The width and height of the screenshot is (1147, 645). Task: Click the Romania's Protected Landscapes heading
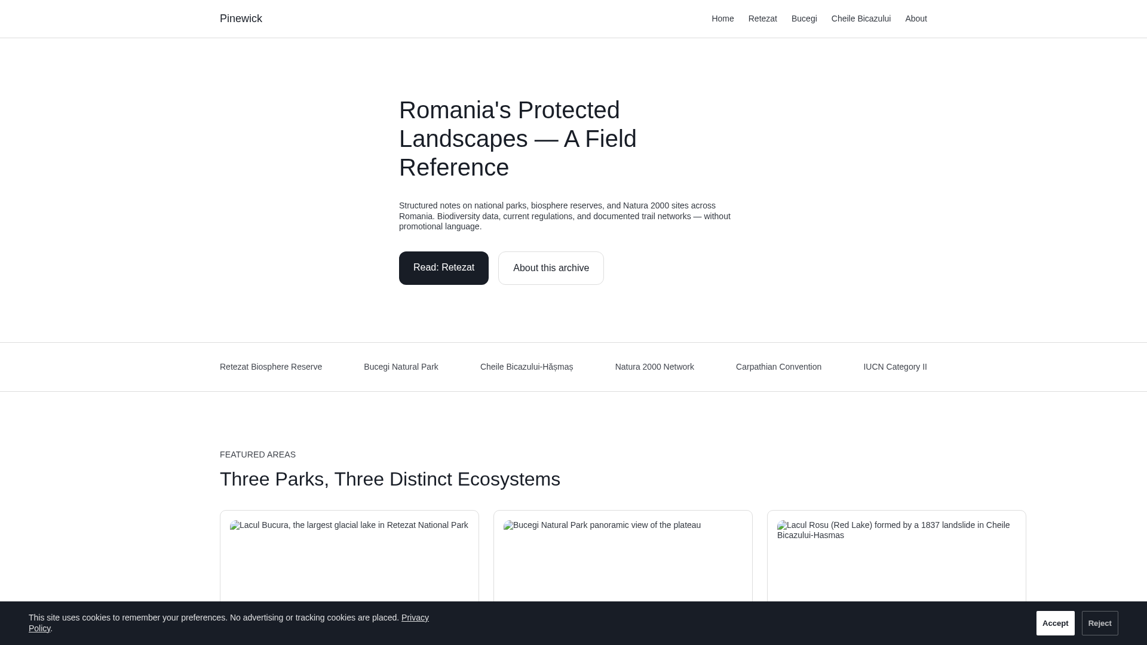518,139
